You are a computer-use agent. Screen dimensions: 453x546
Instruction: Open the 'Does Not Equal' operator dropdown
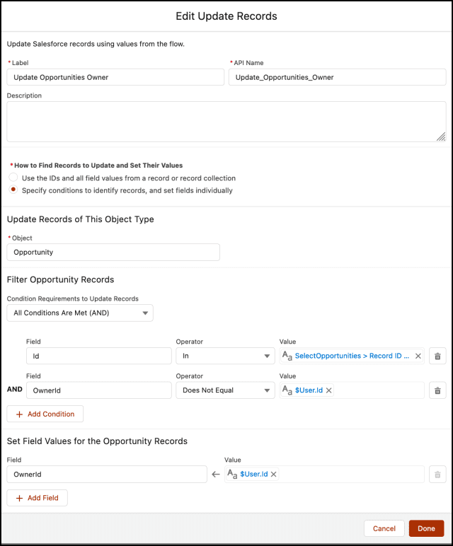[x=225, y=390]
